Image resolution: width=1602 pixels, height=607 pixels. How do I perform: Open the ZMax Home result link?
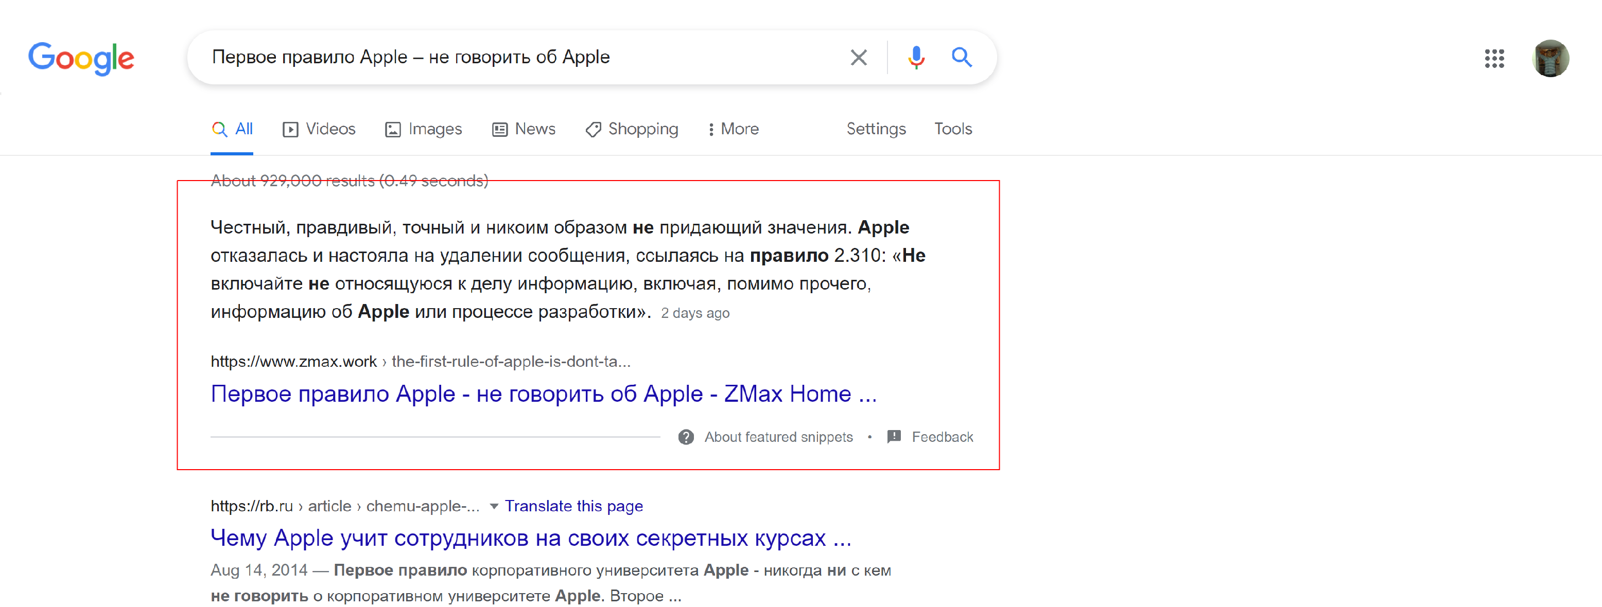(543, 394)
